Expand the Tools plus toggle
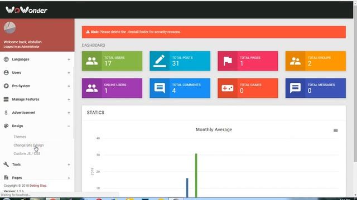357x200 pixels. pos(69,164)
